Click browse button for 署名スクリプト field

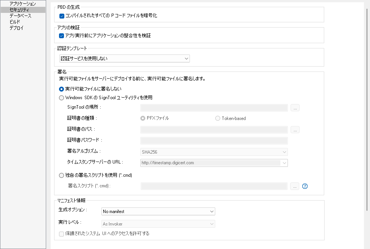tap(295, 186)
